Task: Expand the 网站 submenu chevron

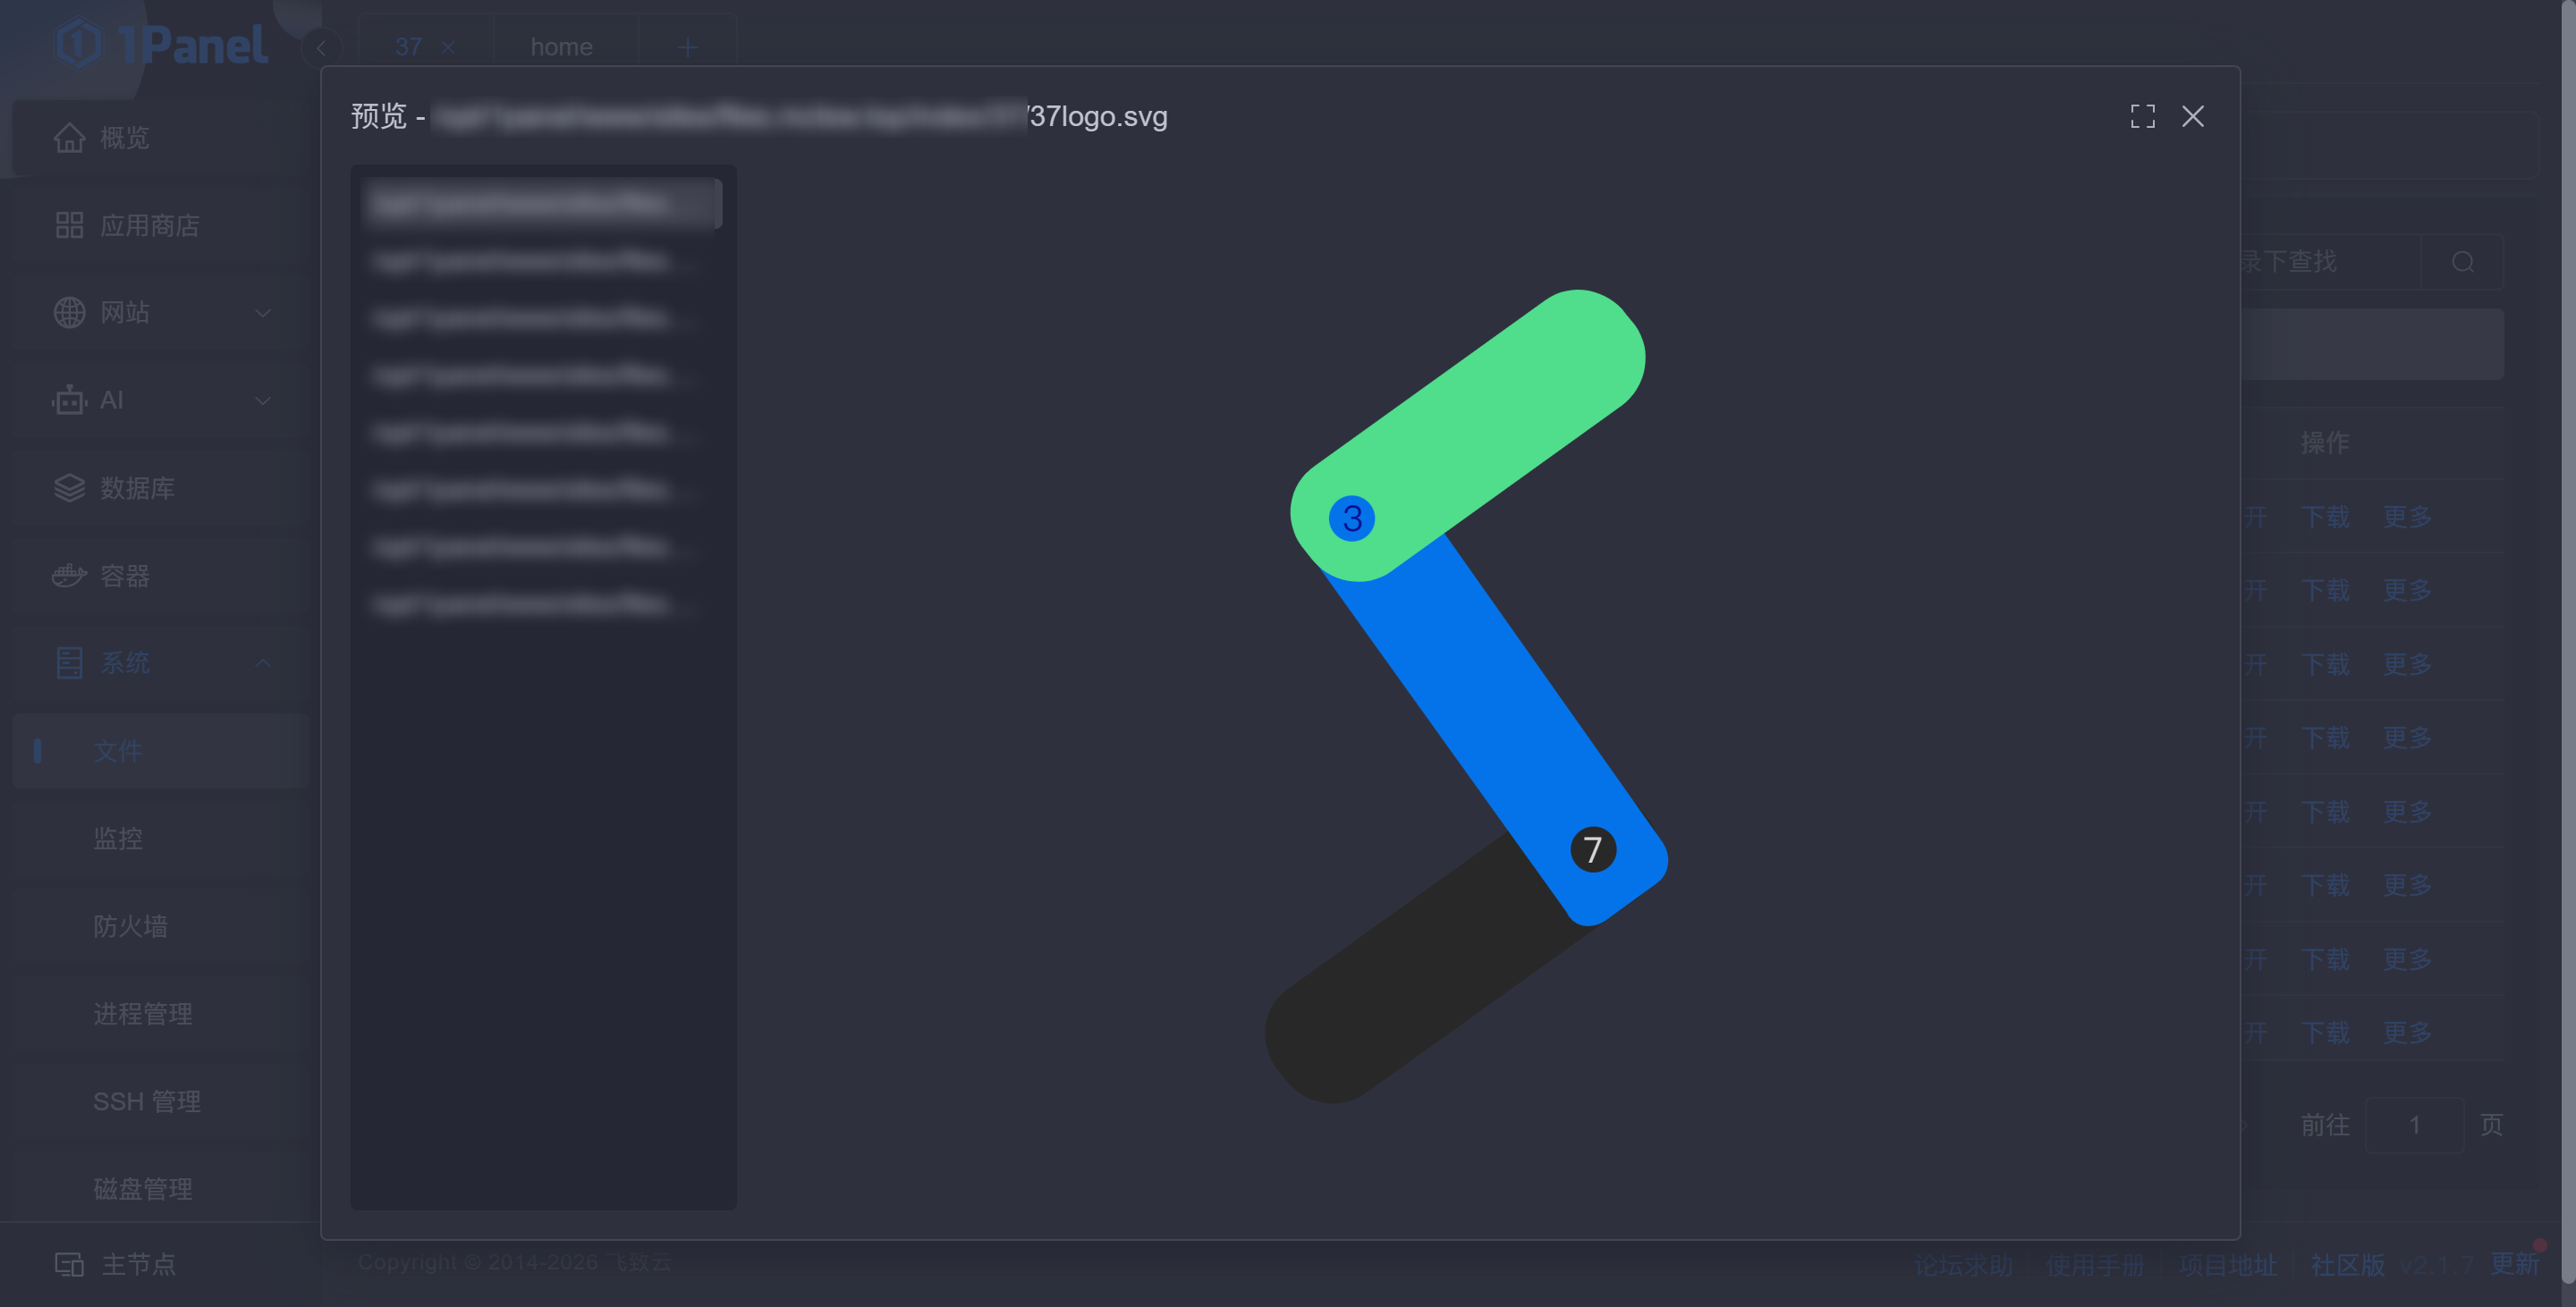Action: [x=263, y=313]
